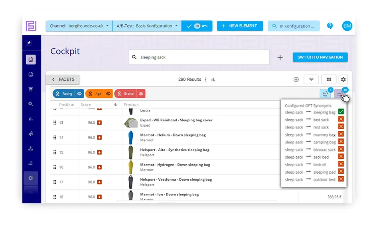Open the bar chart icon beside results count
The width and height of the screenshot is (375, 226).
[x=213, y=80]
